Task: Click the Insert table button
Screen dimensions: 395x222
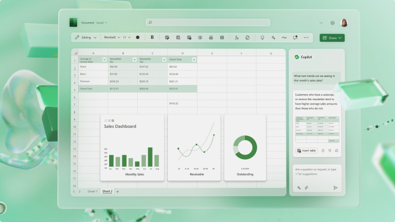Action: tap(307, 150)
